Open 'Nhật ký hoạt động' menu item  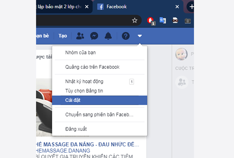[x=99, y=82]
